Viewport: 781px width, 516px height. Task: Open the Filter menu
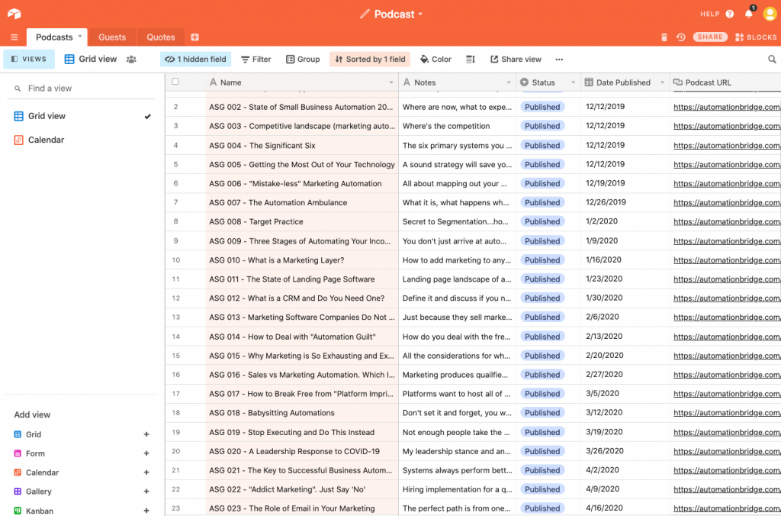[x=256, y=60]
